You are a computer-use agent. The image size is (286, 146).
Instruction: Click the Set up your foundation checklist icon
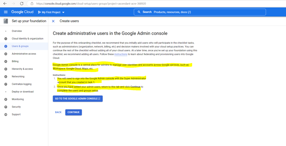[6, 21]
